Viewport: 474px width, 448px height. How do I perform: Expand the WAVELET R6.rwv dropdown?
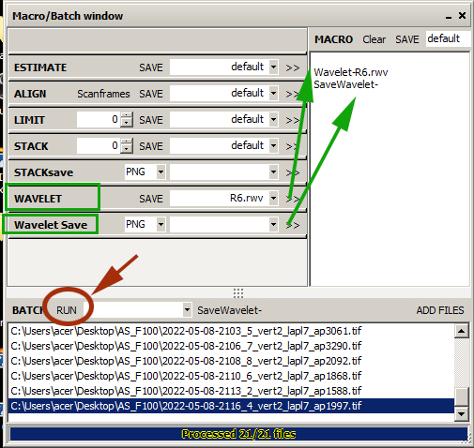(273, 198)
